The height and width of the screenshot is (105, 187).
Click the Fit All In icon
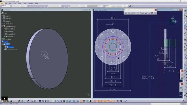53,101
